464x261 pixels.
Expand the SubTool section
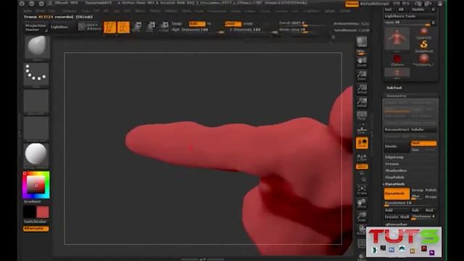(x=394, y=88)
